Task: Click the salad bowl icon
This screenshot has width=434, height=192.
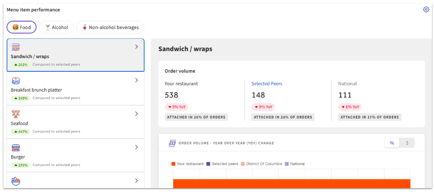Action: click(x=15, y=181)
